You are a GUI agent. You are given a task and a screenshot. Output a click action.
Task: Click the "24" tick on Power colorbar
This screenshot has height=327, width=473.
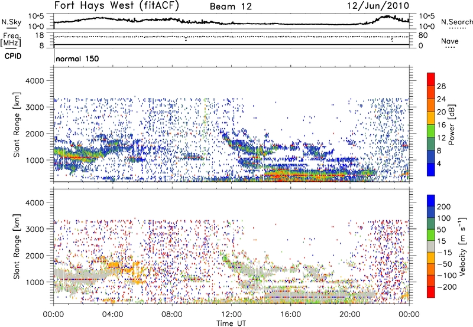[x=441, y=99]
